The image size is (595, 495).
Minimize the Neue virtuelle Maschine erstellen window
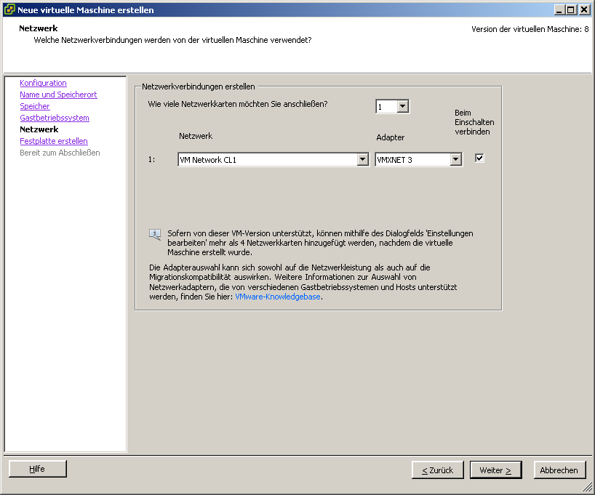coord(559,9)
